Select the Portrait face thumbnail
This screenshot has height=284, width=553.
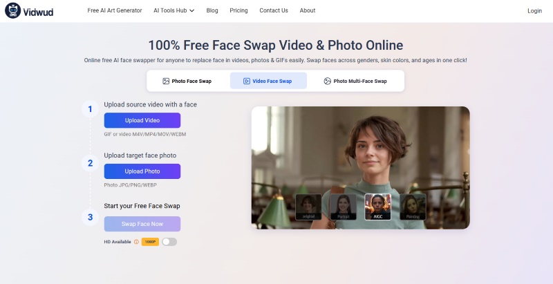coord(343,207)
